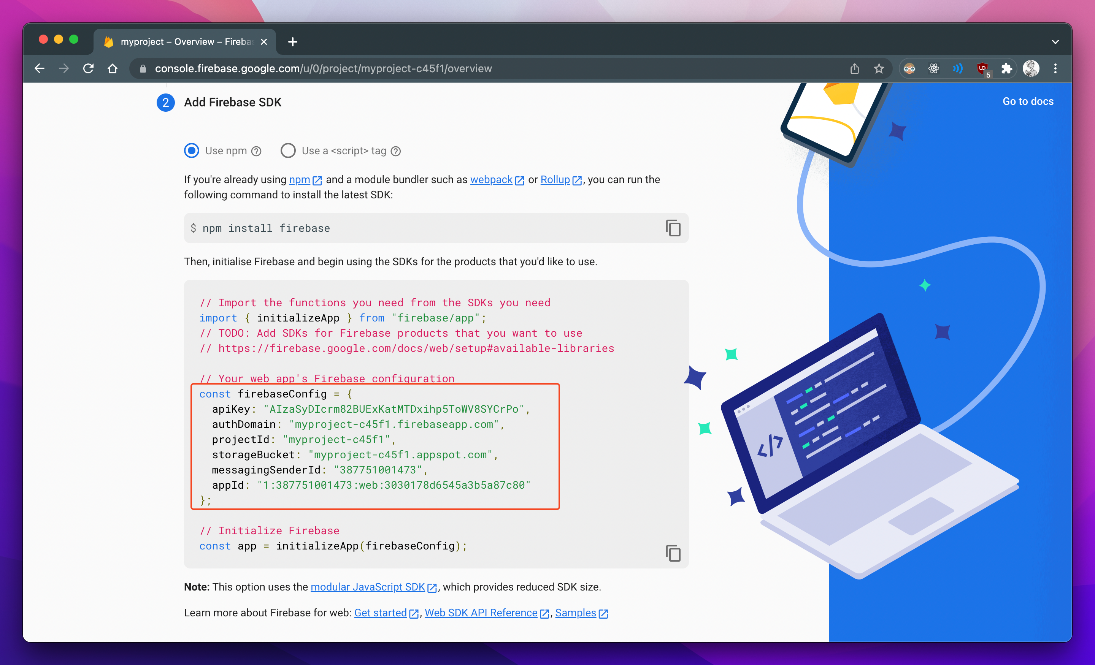Open Chrome three-dot menu
This screenshot has height=665, width=1095.
1055,68
